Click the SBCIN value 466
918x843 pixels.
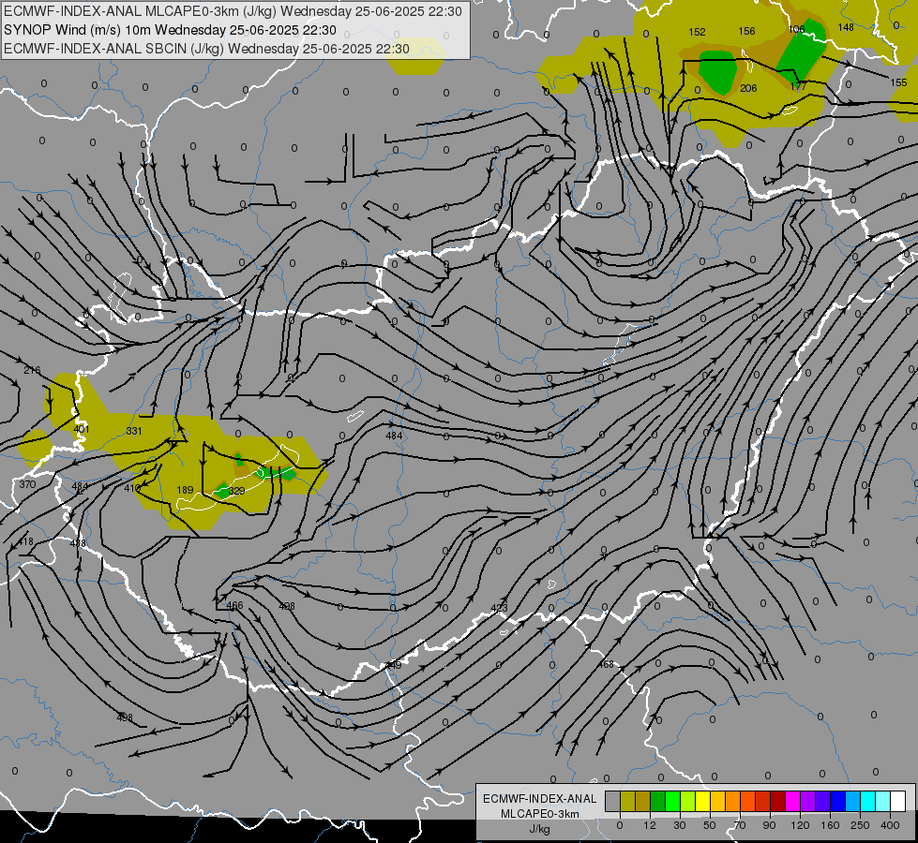pos(234,605)
